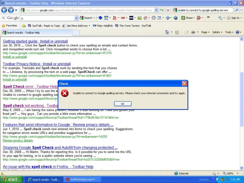Click the FOX button on Google Toolbar
This screenshot has height=183, width=244.
click(x=131, y=18)
